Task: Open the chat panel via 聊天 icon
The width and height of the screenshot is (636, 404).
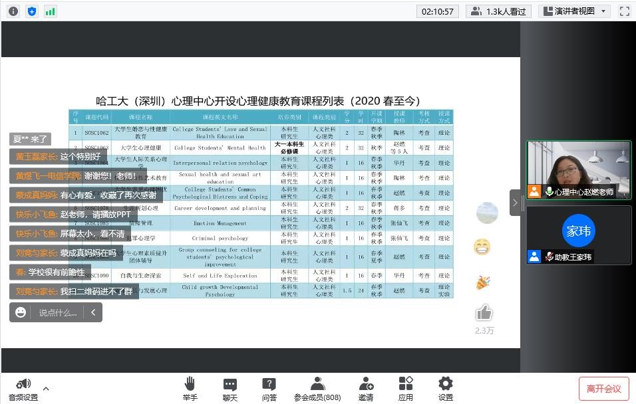Action: (230, 384)
